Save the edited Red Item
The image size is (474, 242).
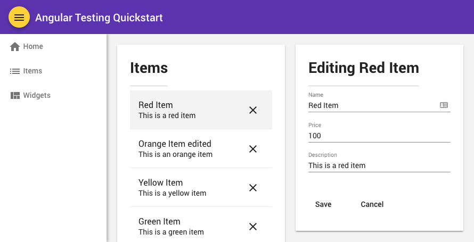323,204
